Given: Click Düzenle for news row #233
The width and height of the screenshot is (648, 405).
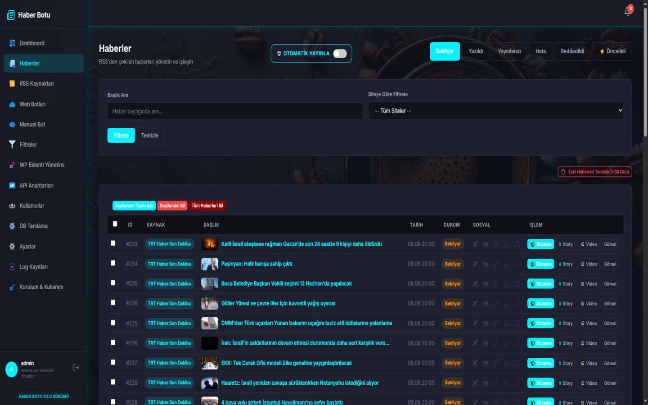Looking at the screenshot, I should pos(540,244).
